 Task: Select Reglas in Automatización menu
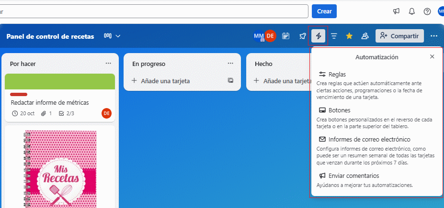[337, 74]
